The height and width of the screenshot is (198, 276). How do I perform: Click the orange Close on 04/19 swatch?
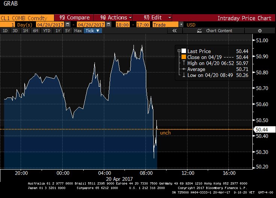[183, 57]
